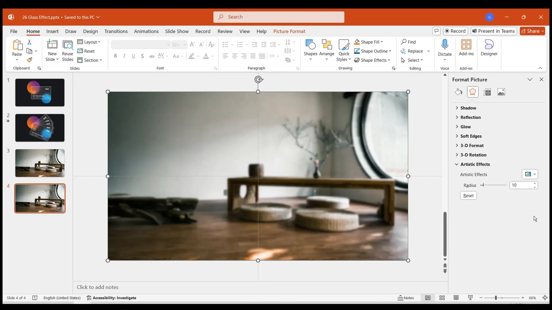Viewport: 552px width, 310px height.
Task: Click the New Slide icon
Action: pos(52,44)
